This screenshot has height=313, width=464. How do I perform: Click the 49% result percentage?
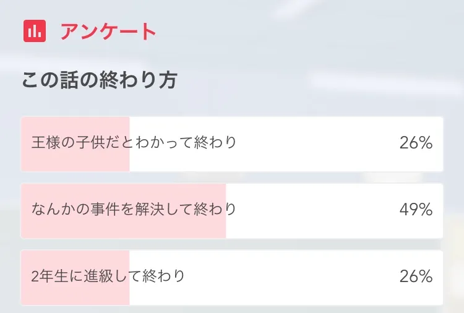(x=415, y=210)
